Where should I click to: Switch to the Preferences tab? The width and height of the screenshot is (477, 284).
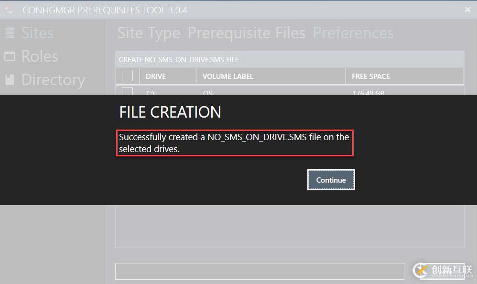[x=353, y=33]
